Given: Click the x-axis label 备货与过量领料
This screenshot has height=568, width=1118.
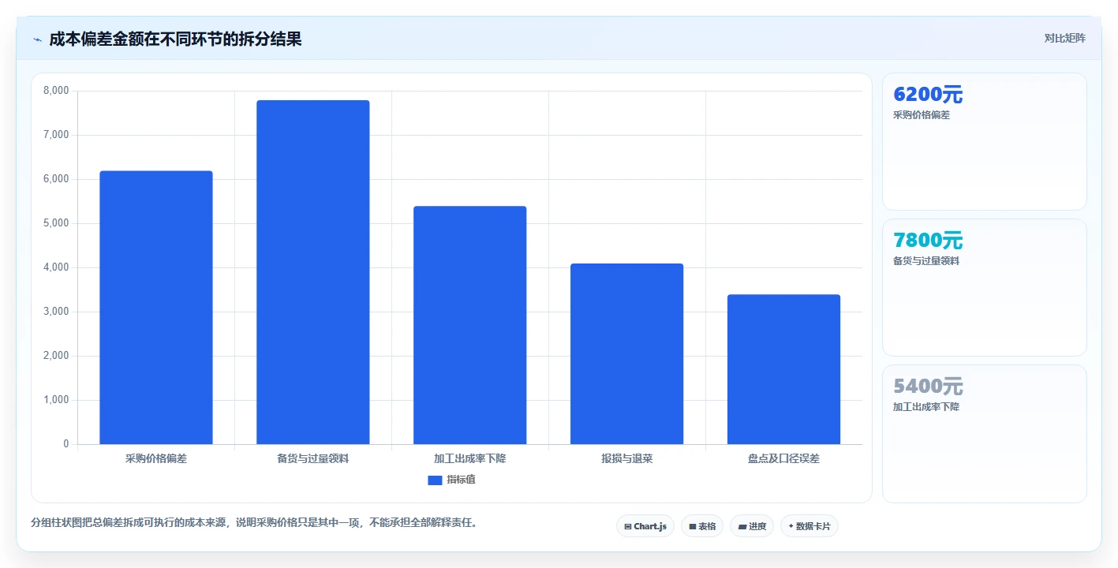Looking at the screenshot, I should click(x=313, y=458).
